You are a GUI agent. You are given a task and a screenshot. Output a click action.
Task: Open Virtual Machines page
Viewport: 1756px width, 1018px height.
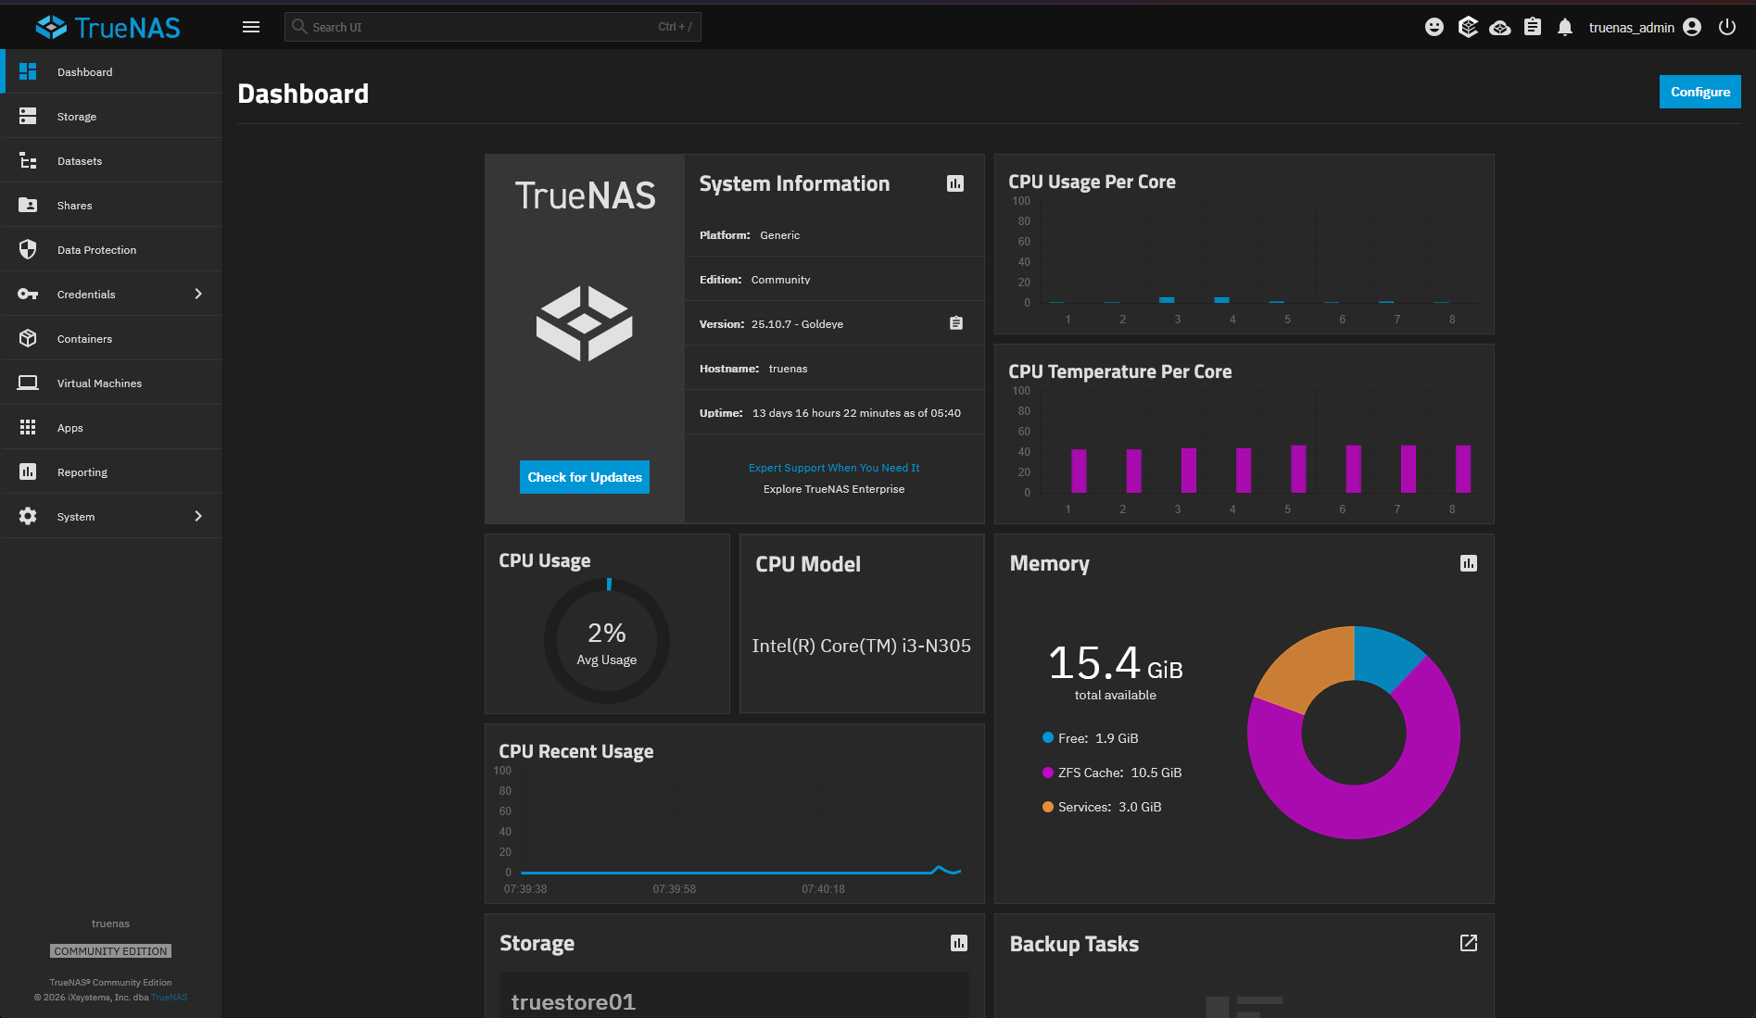111,383
